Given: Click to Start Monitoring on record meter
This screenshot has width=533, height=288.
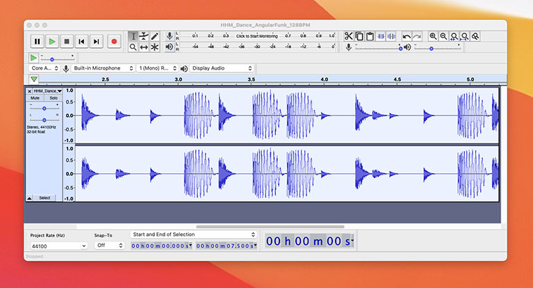Looking at the screenshot, I should point(256,35).
